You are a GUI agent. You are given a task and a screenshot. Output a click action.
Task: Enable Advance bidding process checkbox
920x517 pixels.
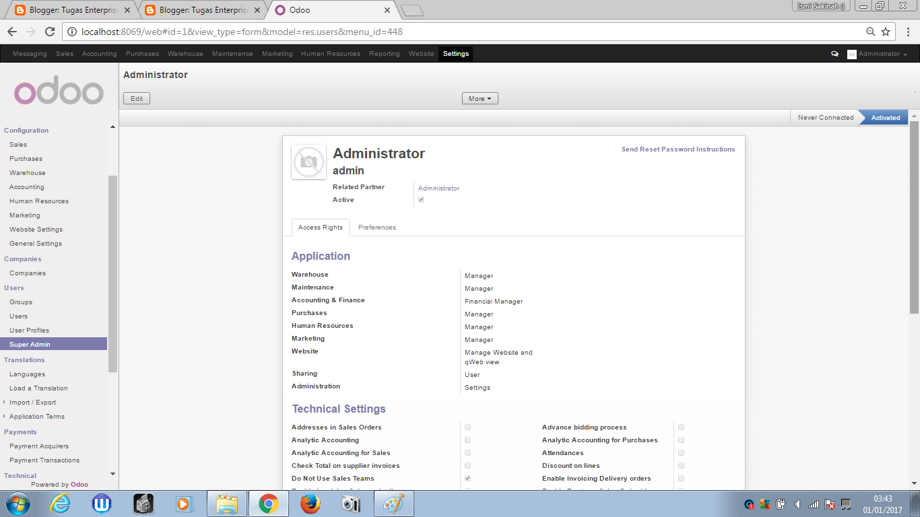(x=681, y=427)
